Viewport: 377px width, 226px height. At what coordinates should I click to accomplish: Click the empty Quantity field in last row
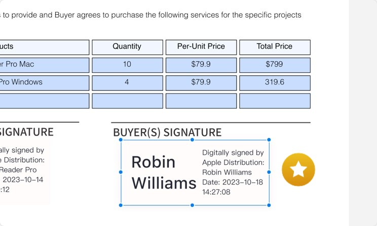pos(127,101)
